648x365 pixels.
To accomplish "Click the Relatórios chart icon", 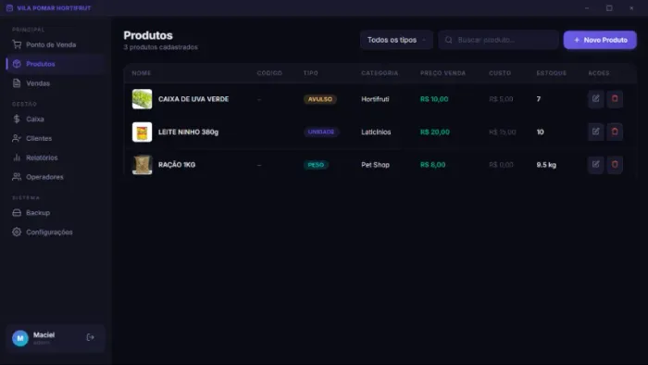I will click(17, 157).
